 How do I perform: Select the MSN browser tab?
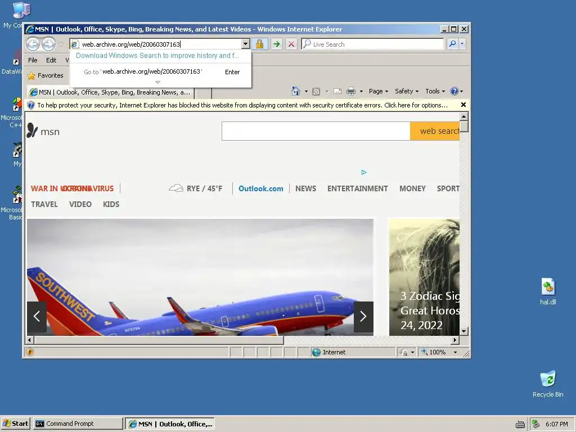[110, 92]
